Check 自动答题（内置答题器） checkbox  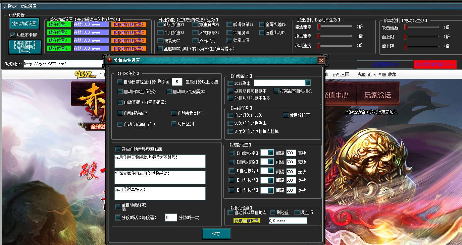point(120,102)
